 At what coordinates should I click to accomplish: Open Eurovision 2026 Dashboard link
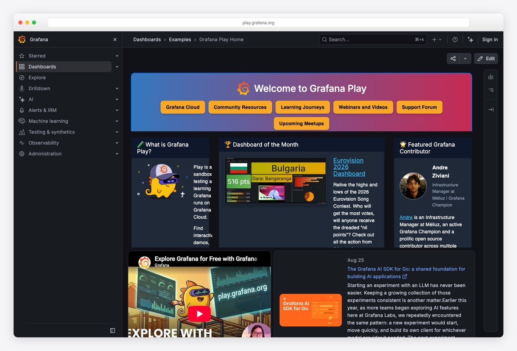pyautogui.click(x=349, y=167)
